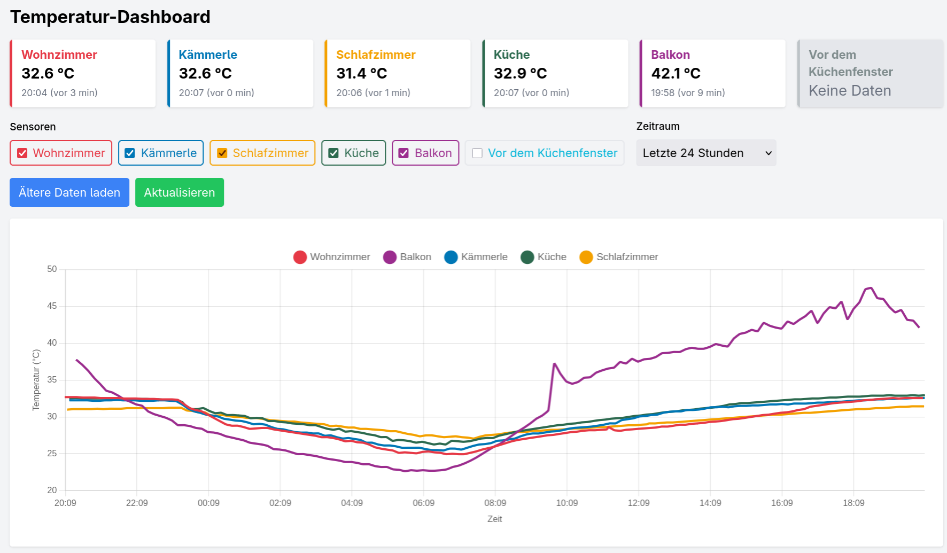Click the green Aktualisieren button
This screenshot has height=553, width=947.
[180, 192]
